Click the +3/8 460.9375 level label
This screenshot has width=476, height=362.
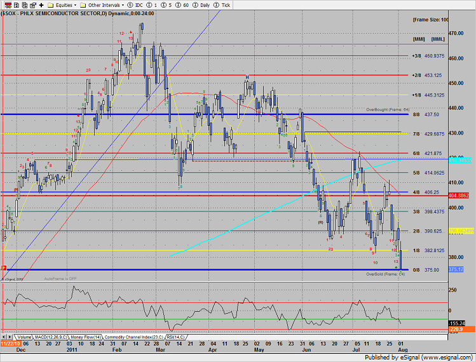[428, 56]
